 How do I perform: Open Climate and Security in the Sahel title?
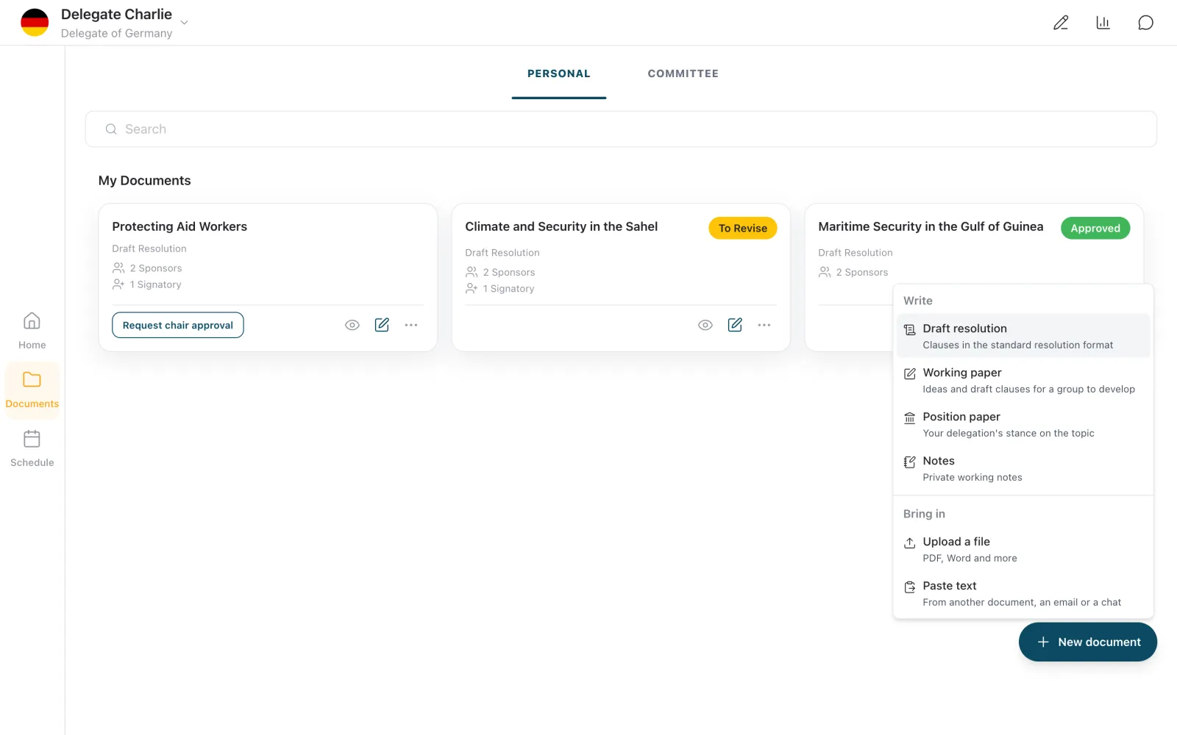(x=561, y=226)
